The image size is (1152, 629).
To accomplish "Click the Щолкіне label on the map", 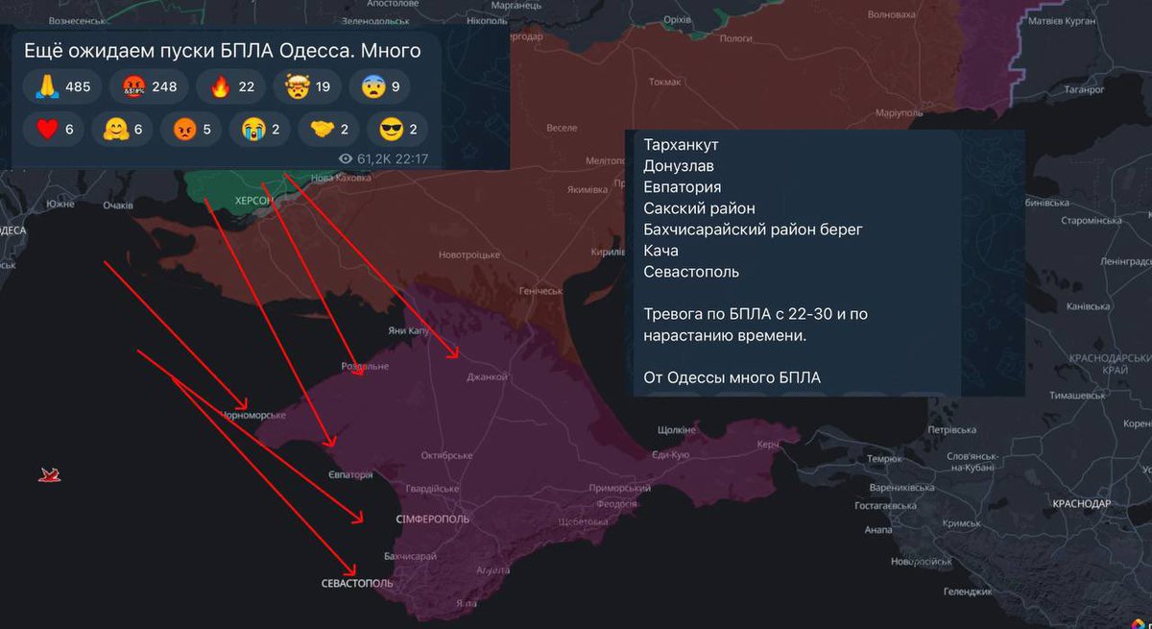I will [677, 430].
